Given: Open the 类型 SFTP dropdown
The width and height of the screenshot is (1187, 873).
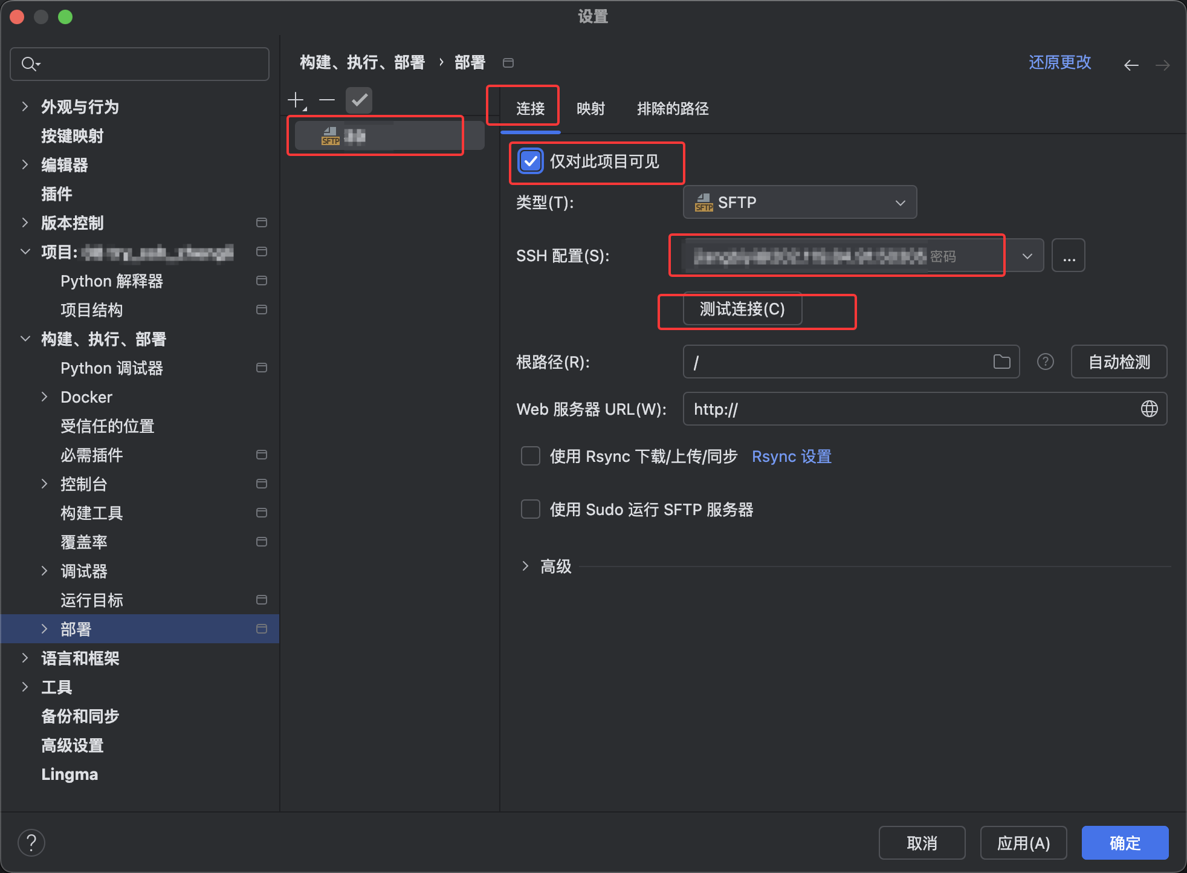Looking at the screenshot, I should 799,203.
